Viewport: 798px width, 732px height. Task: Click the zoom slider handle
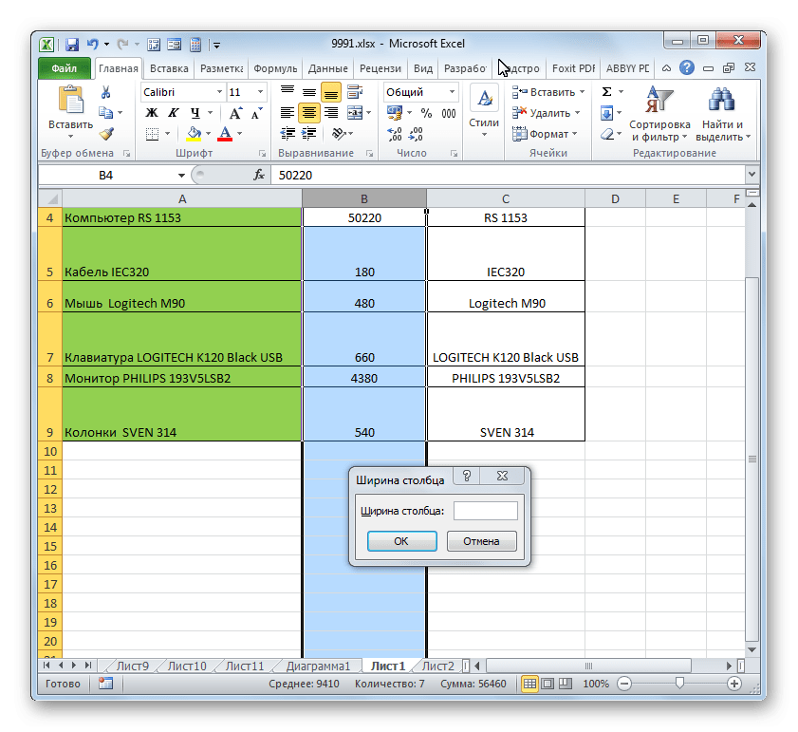[x=678, y=683]
